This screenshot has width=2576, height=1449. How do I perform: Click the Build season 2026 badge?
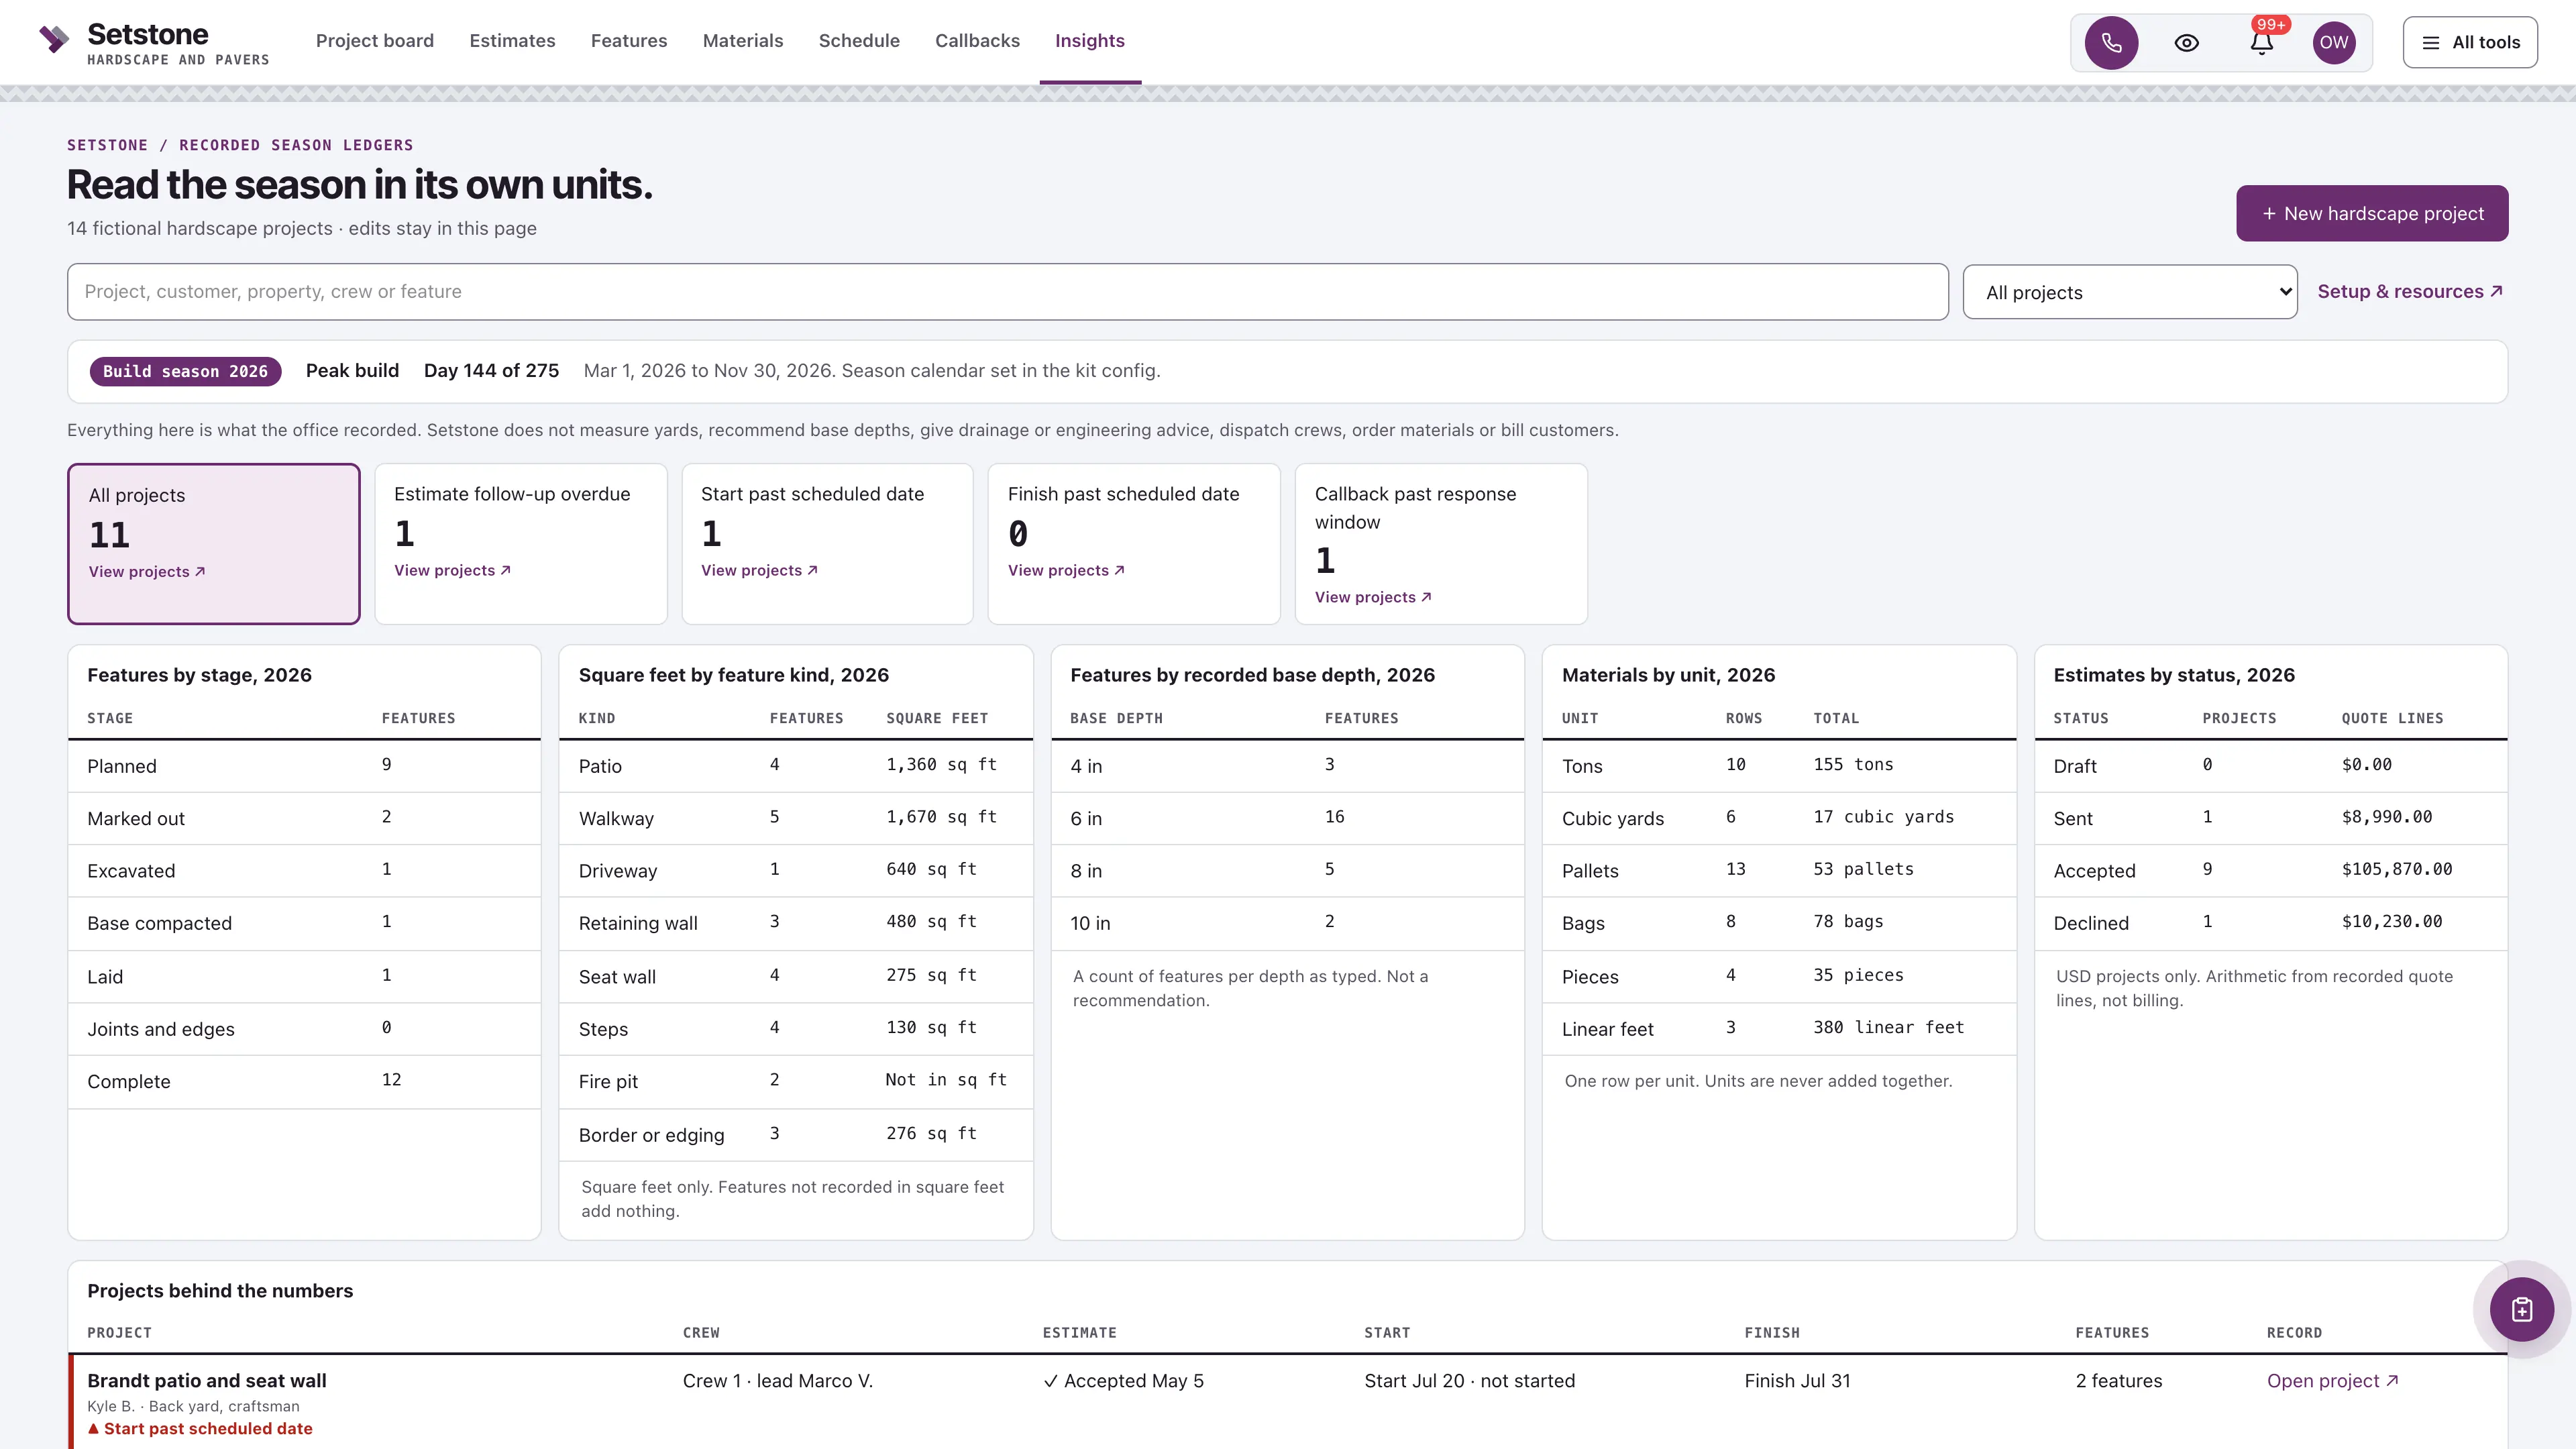(185, 371)
